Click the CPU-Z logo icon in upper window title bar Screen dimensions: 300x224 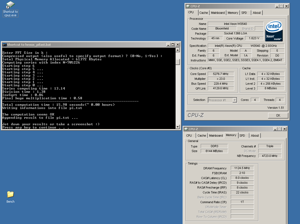(x=188, y=6)
